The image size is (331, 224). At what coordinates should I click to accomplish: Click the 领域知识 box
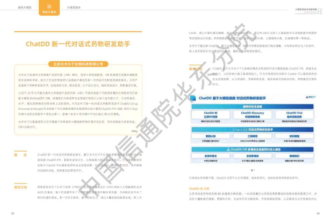pyautogui.click(x=294, y=156)
